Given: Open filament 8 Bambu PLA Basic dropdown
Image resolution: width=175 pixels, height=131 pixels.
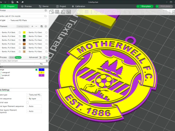Looking at the screenshot, I should (x=36, y=44).
